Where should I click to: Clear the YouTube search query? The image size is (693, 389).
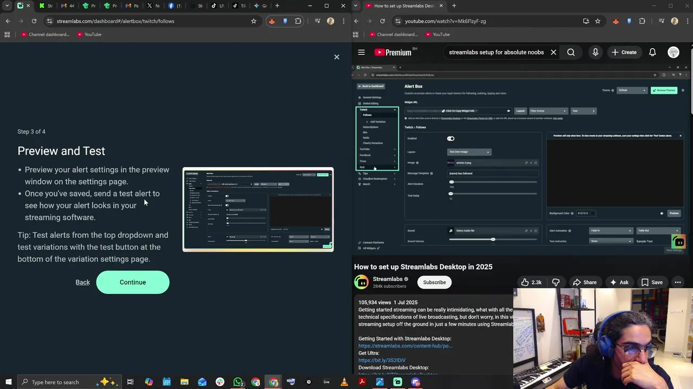click(553, 52)
